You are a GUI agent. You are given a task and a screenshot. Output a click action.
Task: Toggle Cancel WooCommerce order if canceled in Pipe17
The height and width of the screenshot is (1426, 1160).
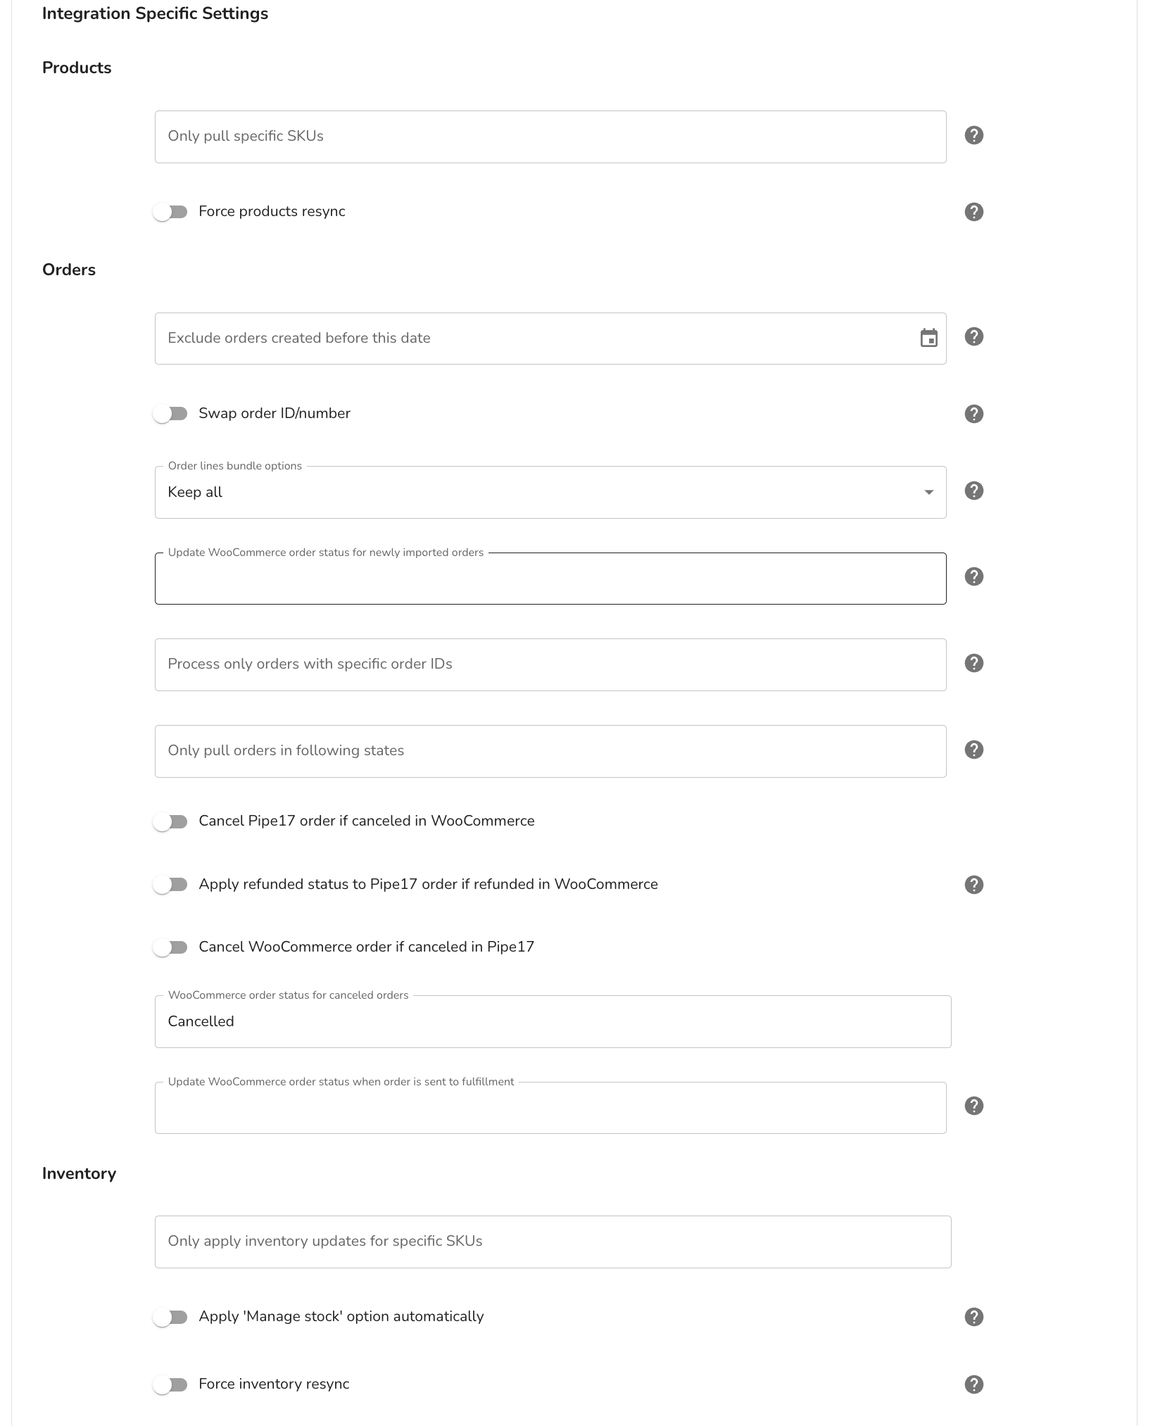(170, 947)
